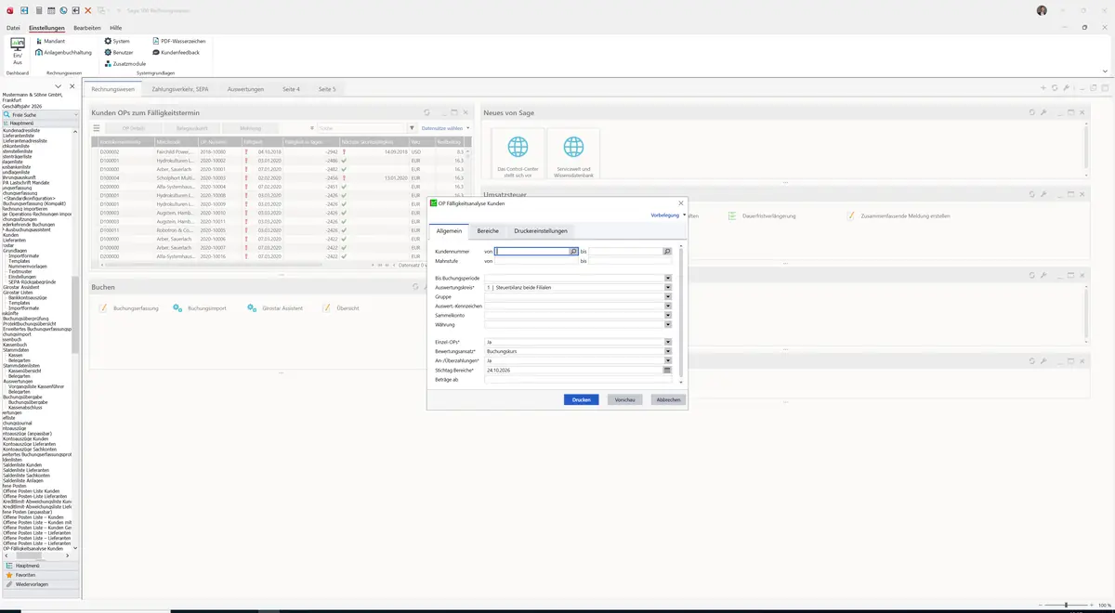Image resolution: width=1115 pixels, height=613 pixels.
Task: Open the Das Control-Center tile
Action: (518, 155)
